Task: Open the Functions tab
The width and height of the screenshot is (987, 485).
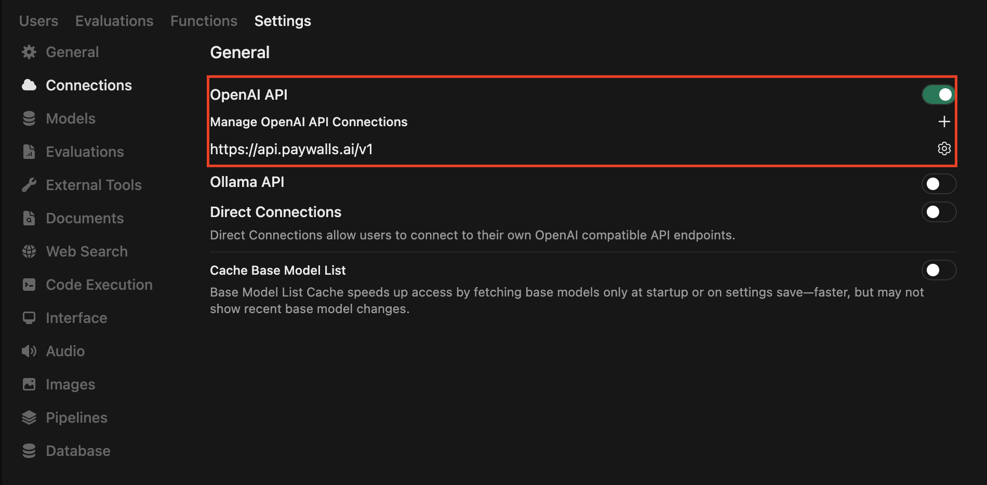Action: coord(204,20)
